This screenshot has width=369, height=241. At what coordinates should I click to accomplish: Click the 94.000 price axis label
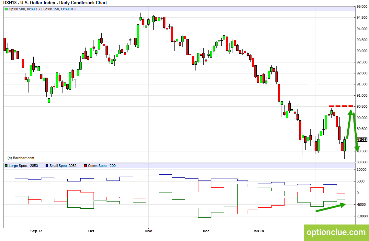pos(362,29)
